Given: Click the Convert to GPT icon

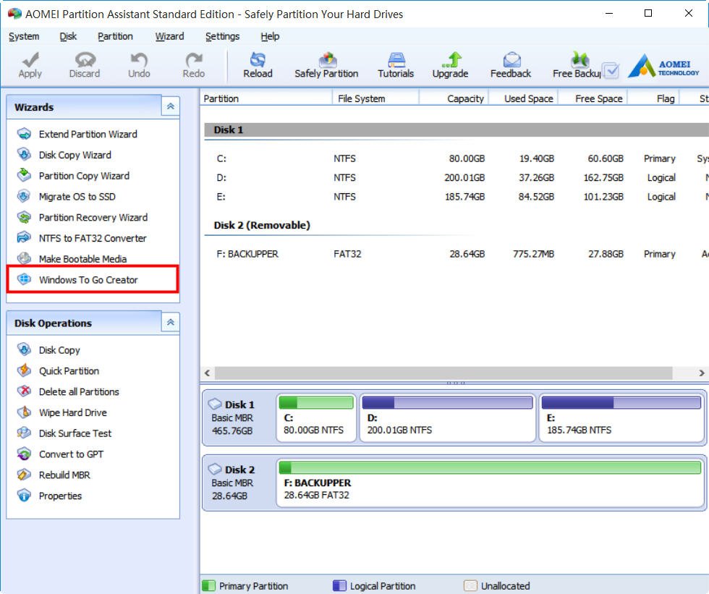Looking at the screenshot, I should pos(24,454).
